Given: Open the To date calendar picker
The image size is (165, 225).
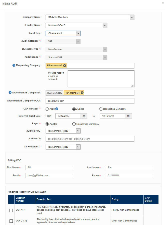Looking at the screenshot, I should pos(128,116).
